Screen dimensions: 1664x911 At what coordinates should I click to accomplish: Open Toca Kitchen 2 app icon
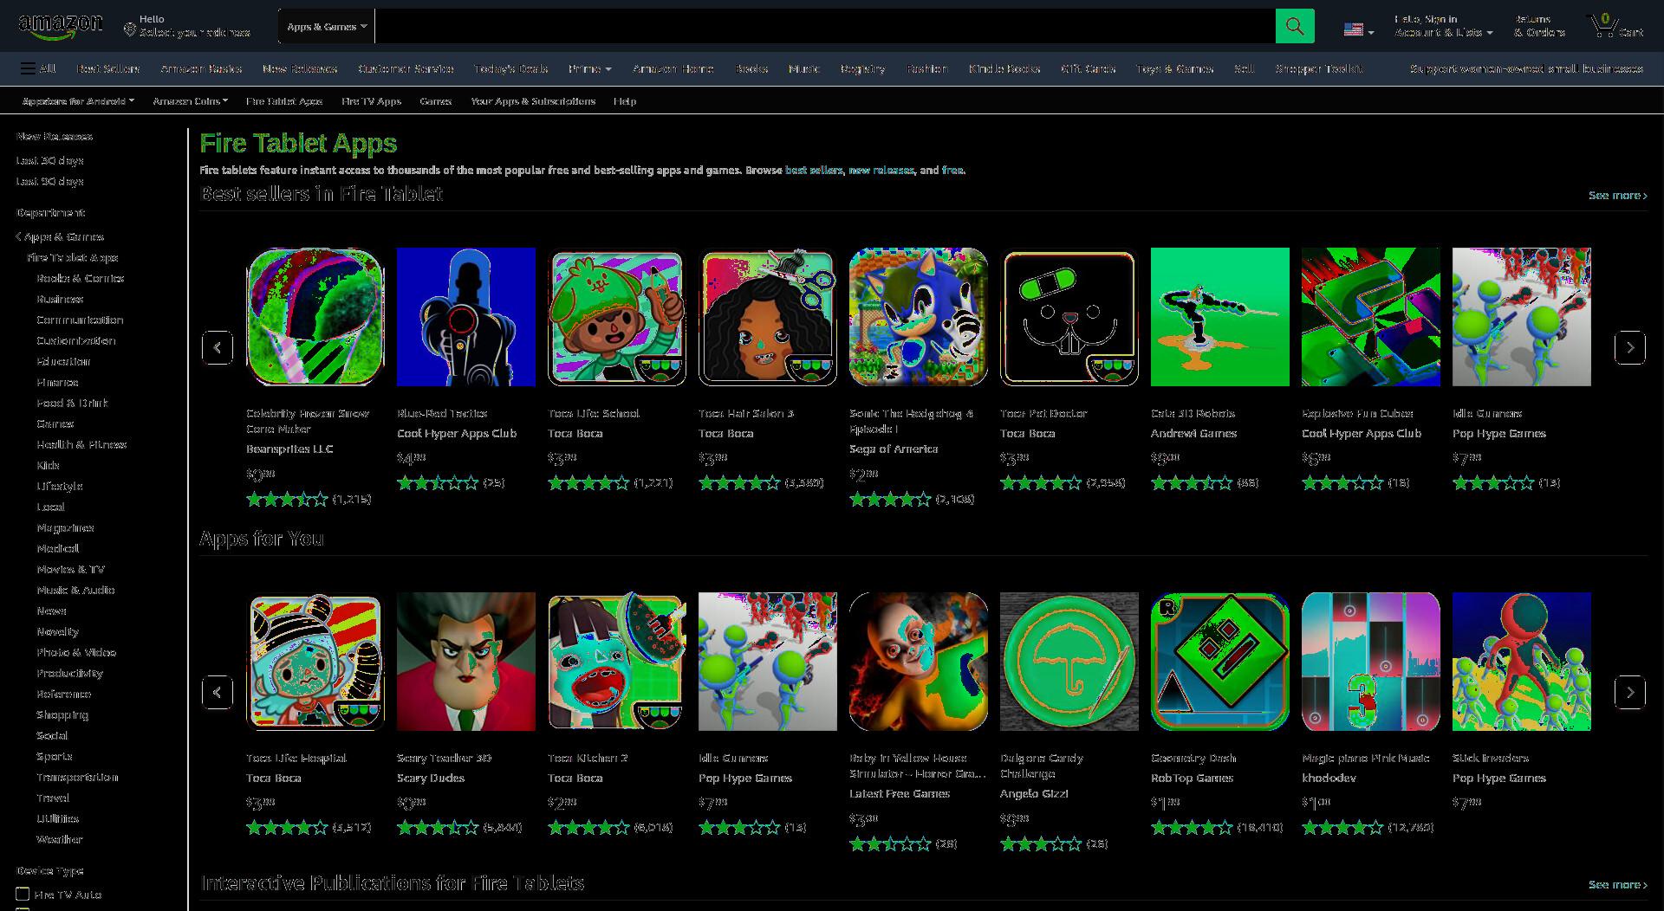pyautogui.click(x=616, y=662)
